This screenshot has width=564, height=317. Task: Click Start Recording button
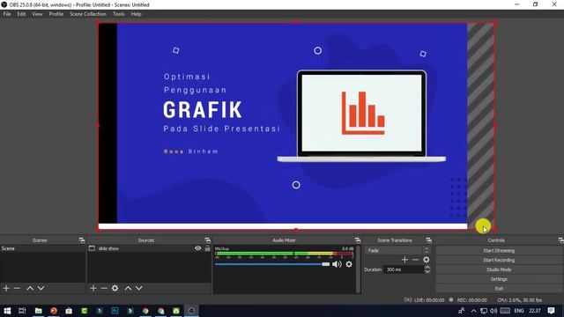499,260
